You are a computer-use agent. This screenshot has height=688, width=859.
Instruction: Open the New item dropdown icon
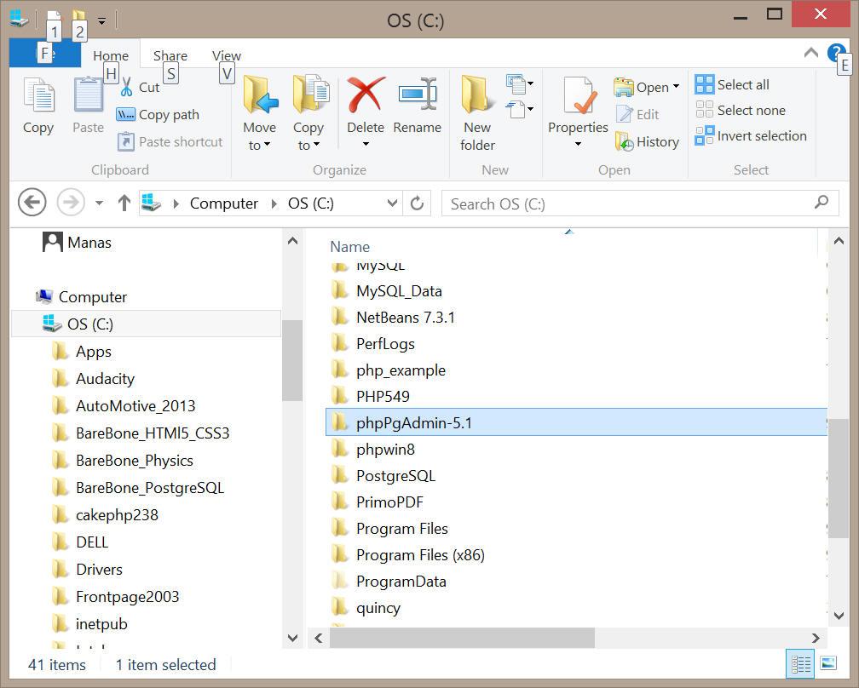pos(520,83)
